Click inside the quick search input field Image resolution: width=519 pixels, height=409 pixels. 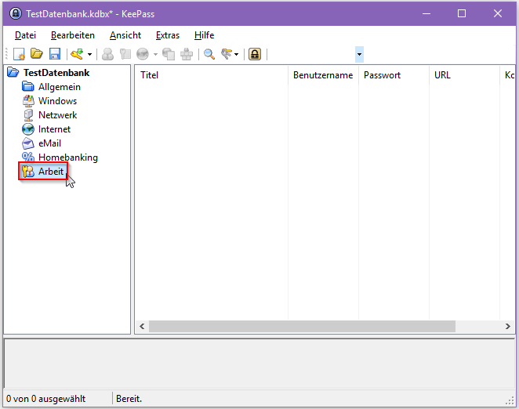click(313, 54)
